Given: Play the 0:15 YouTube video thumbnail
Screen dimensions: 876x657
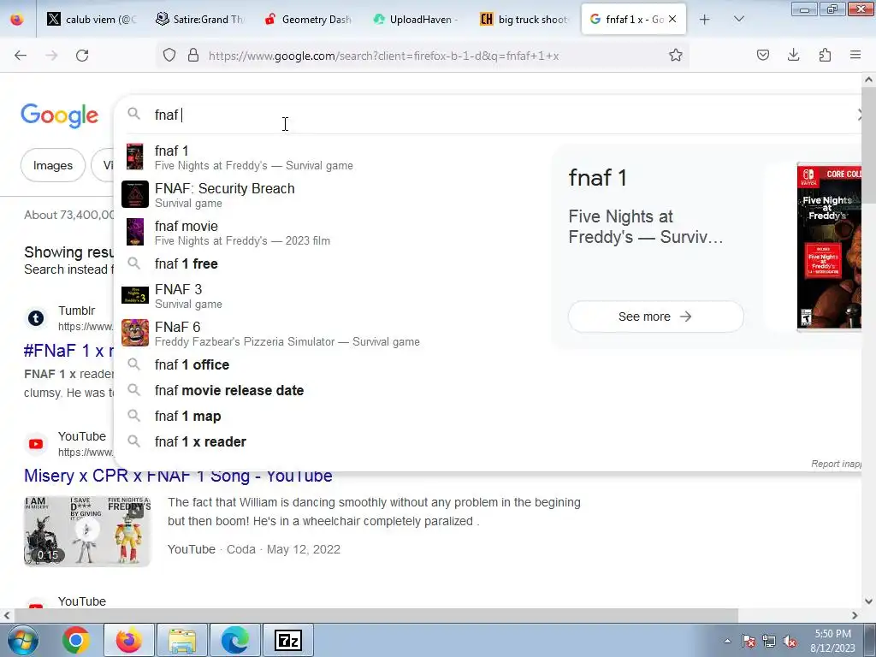Looking at the screenshot, I should point(87,530).
